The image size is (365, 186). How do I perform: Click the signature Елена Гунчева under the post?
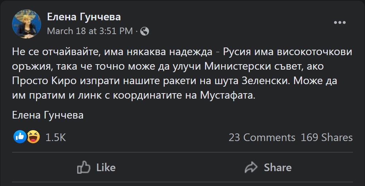point(48,115)
